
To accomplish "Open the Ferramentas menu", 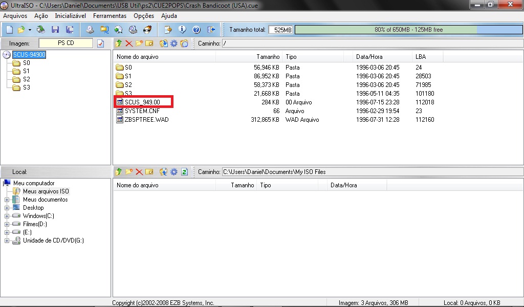I will (110, 16).
